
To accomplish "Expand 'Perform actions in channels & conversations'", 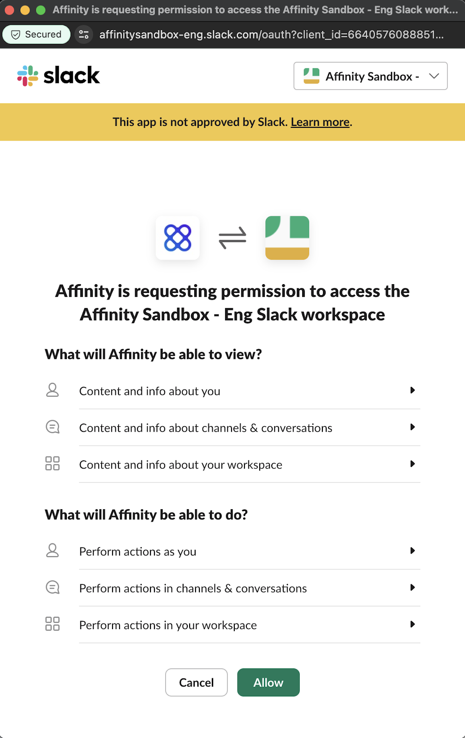I will tap(412, 588).
